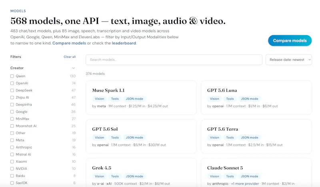Click '$1.25/M in' price on Muse Spark
Viewport: 320px width, 187px height.
pos(137,106)
